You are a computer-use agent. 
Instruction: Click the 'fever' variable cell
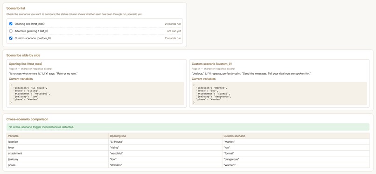(57, 147)
